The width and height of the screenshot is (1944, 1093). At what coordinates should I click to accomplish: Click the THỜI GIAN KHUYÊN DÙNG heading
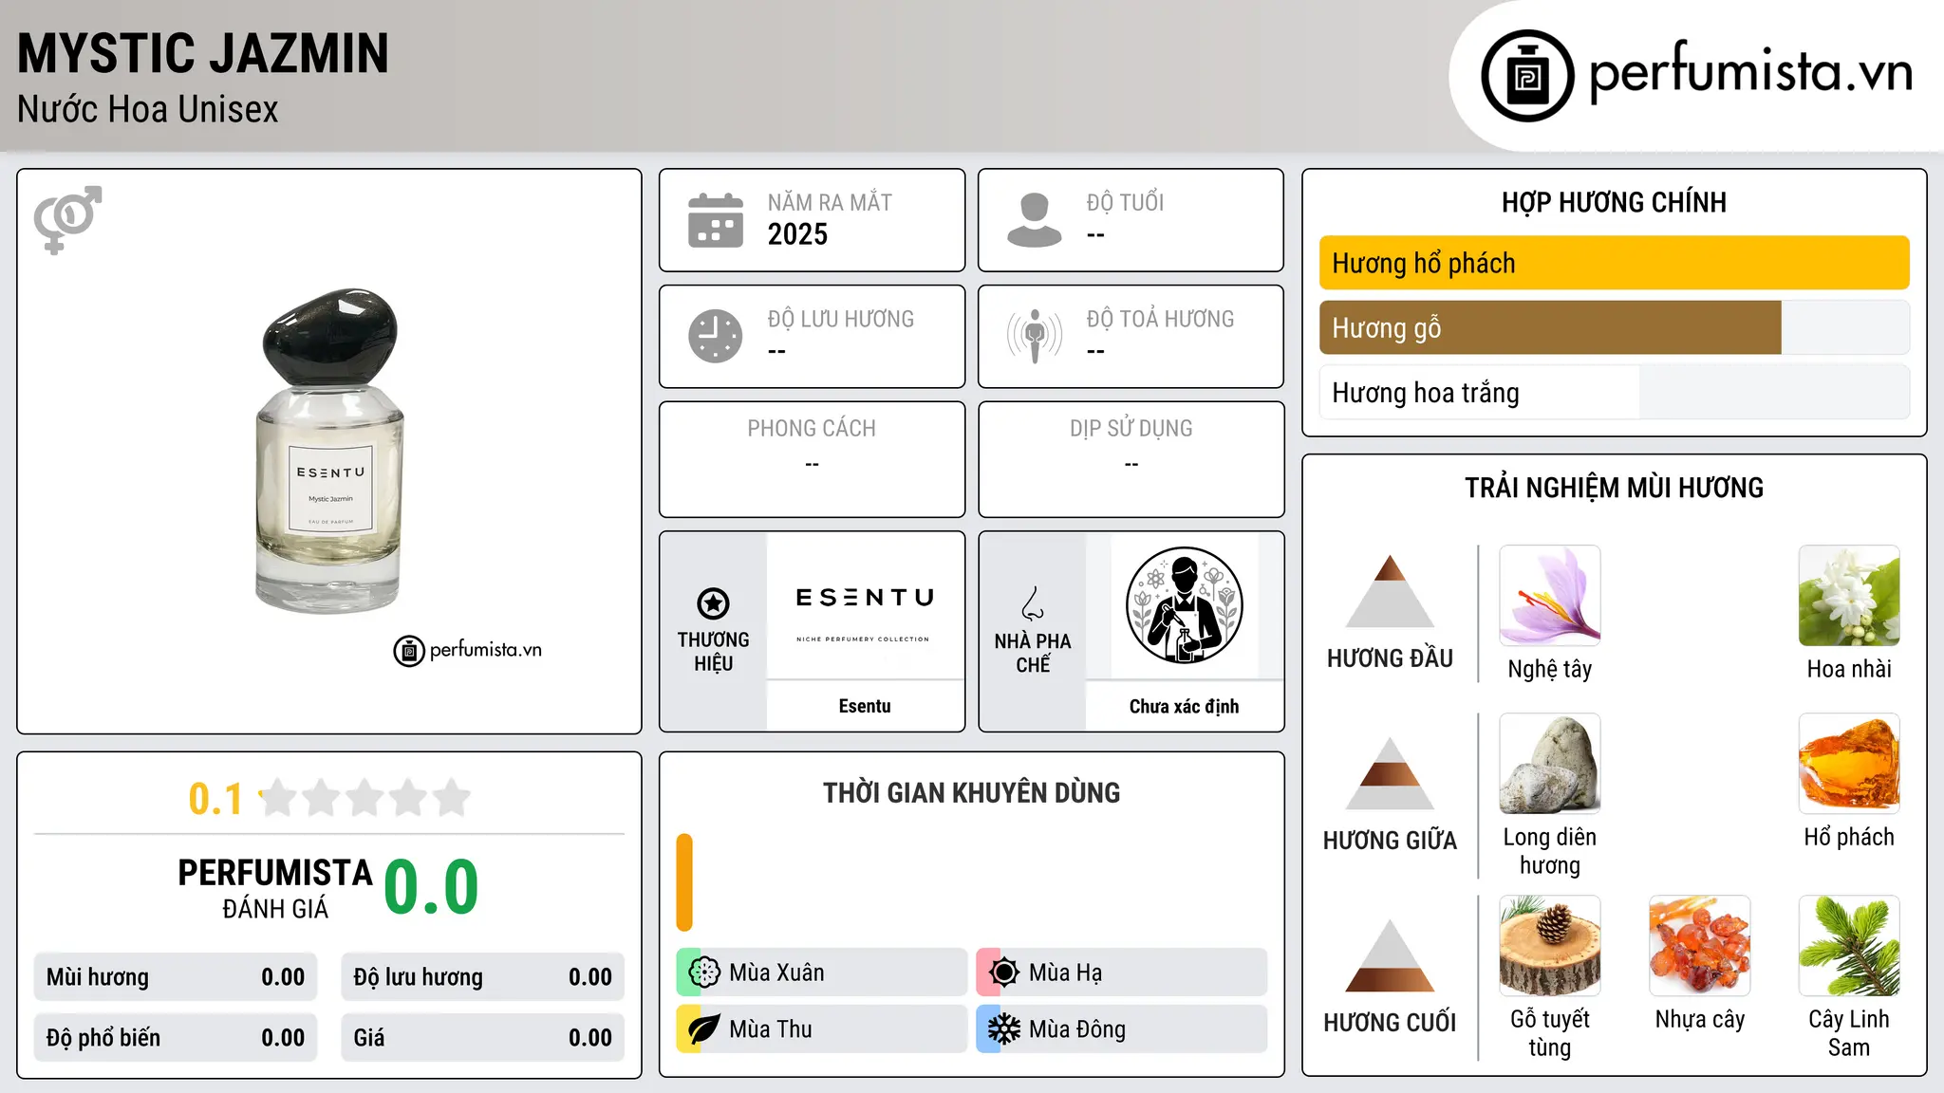point(971,792)
